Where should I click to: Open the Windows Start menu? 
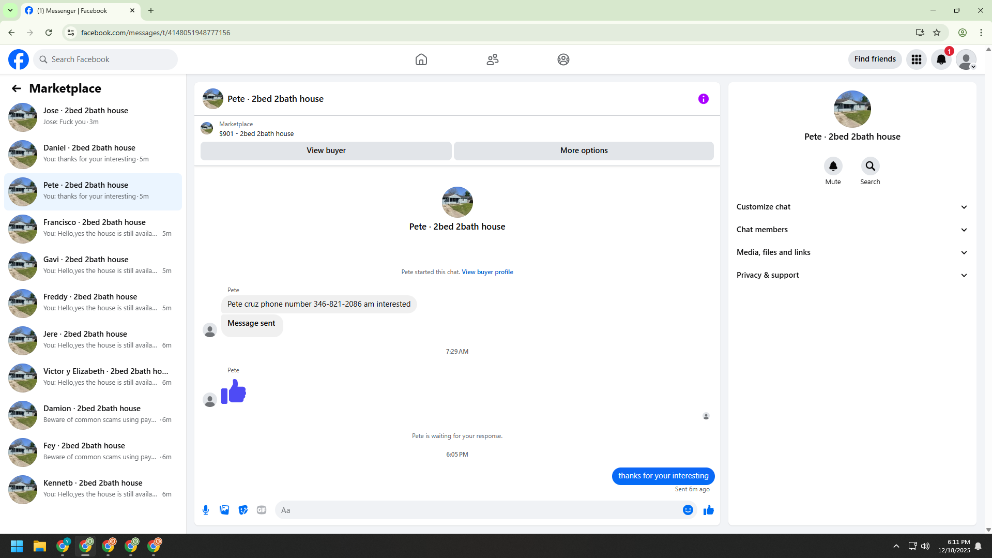point(17,546)
